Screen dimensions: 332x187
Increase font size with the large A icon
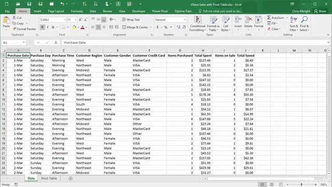(x=80, y=20)
